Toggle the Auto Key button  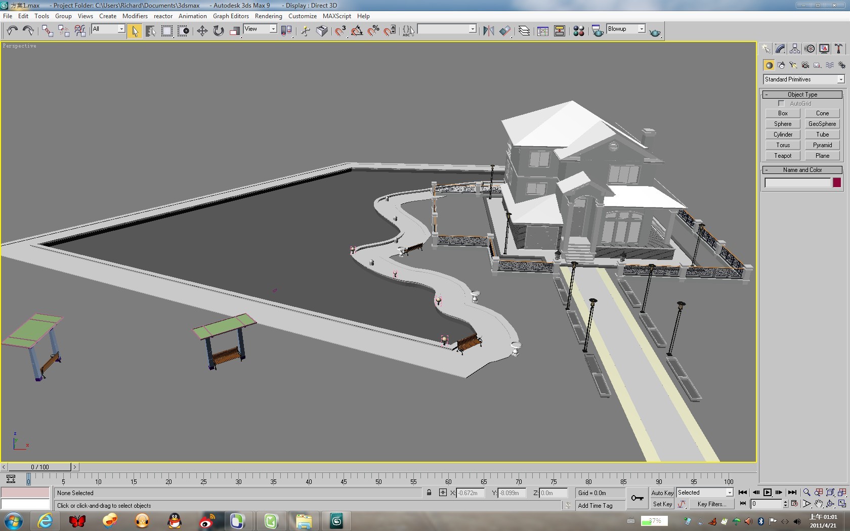662,493
